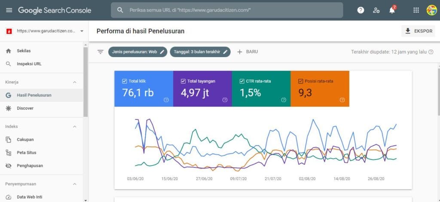Open the Help question mark icon
The image size is (440, 202).
361,10
